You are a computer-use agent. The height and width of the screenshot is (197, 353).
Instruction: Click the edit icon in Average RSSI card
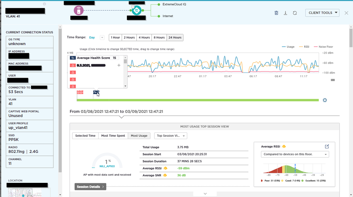(327, 147)
